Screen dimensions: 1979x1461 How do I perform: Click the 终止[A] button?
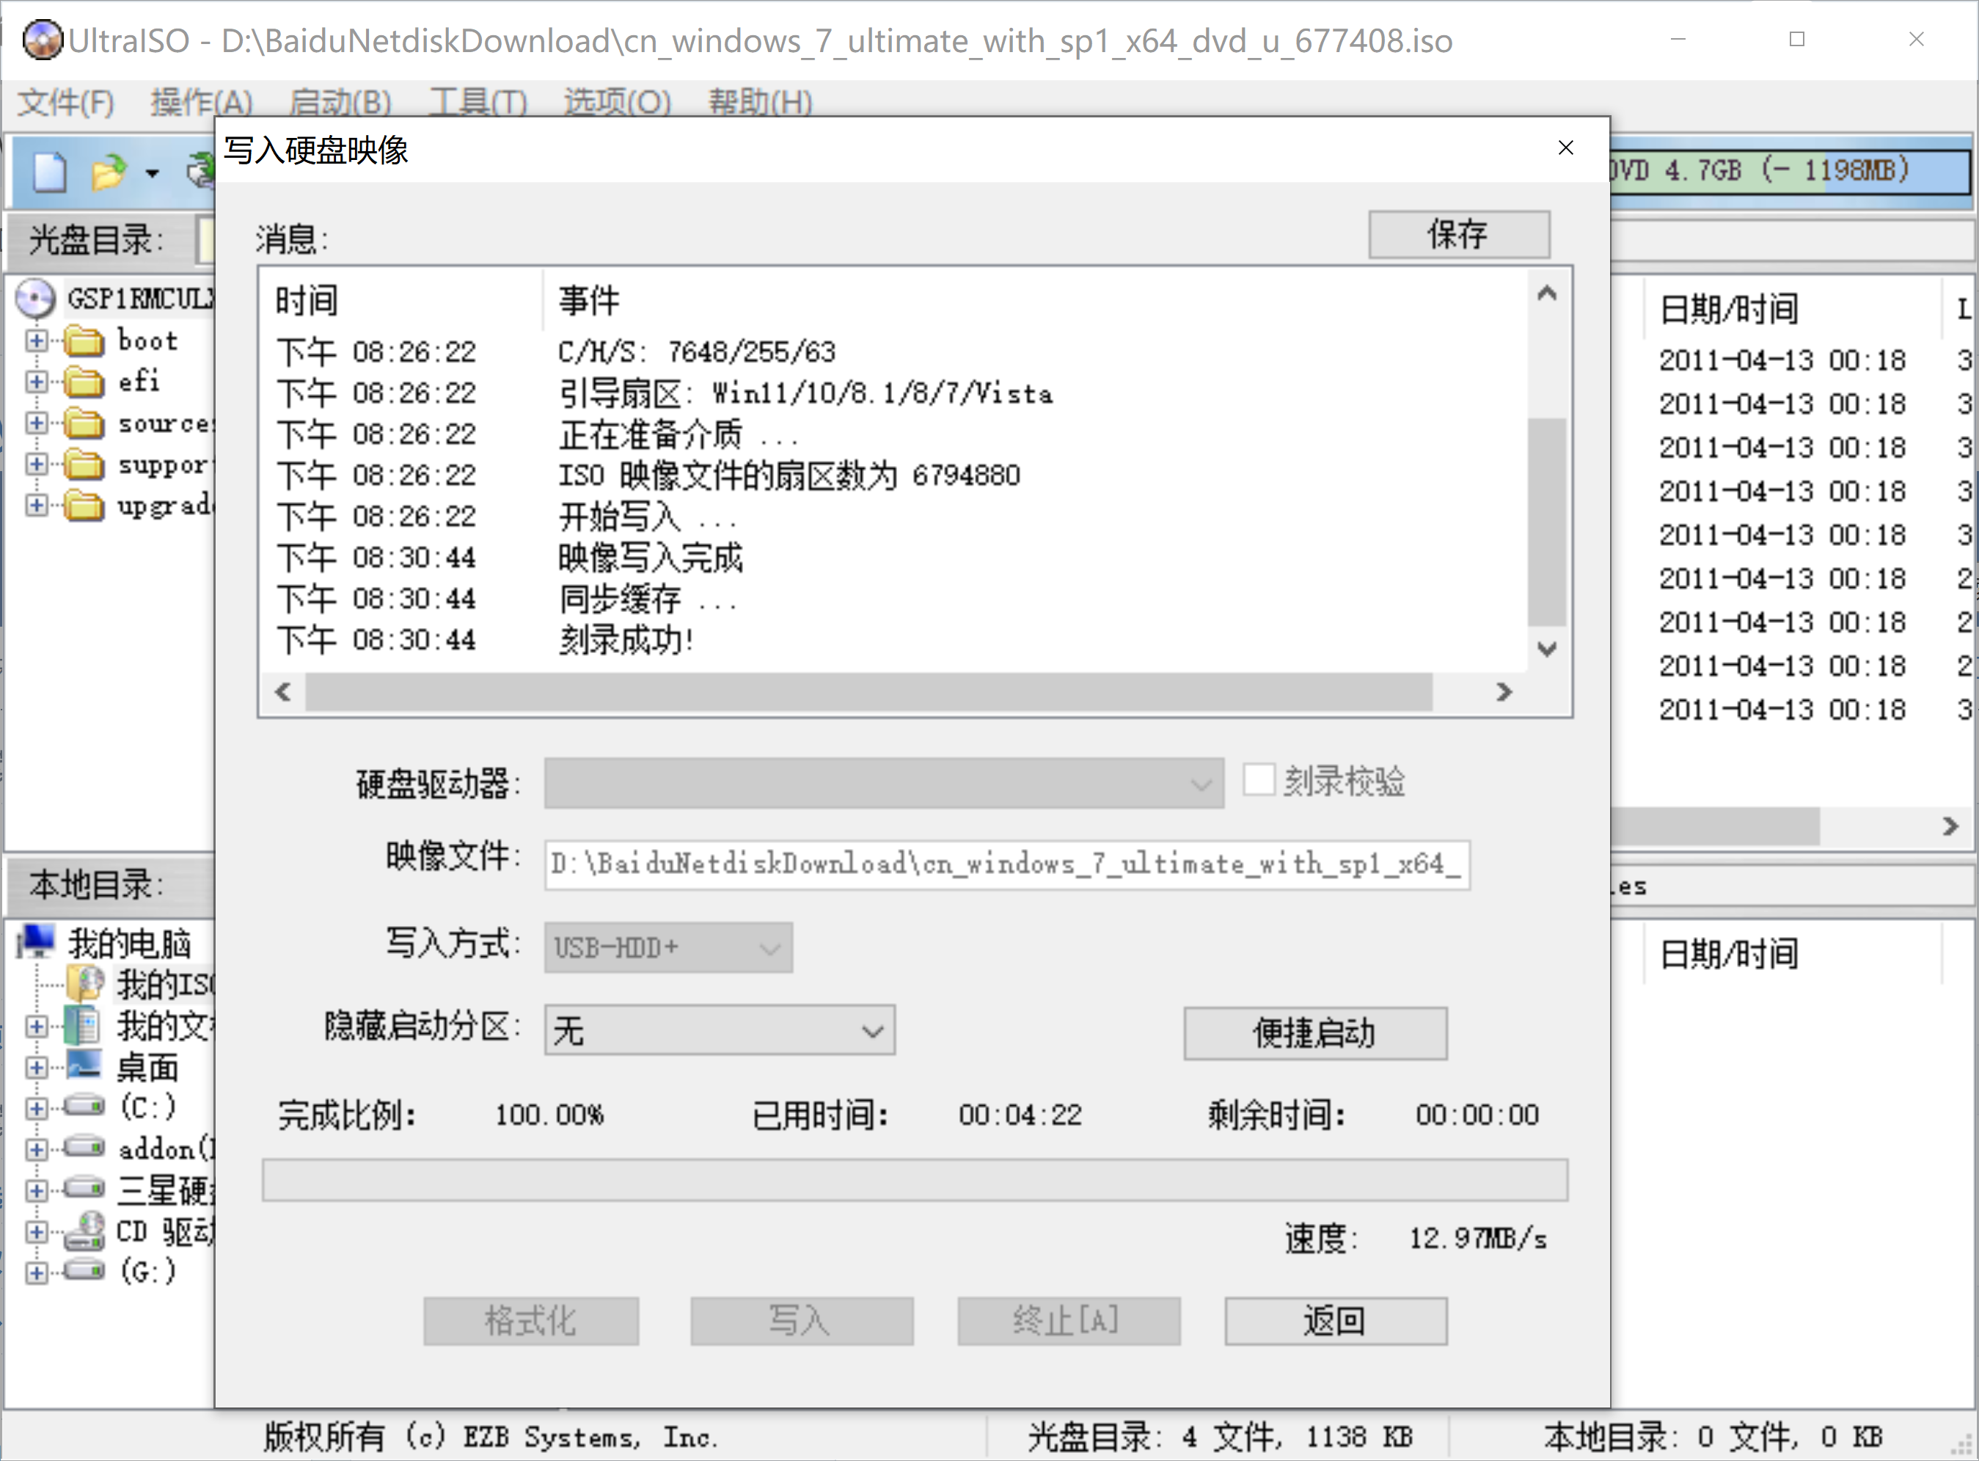(1069, 1320)
